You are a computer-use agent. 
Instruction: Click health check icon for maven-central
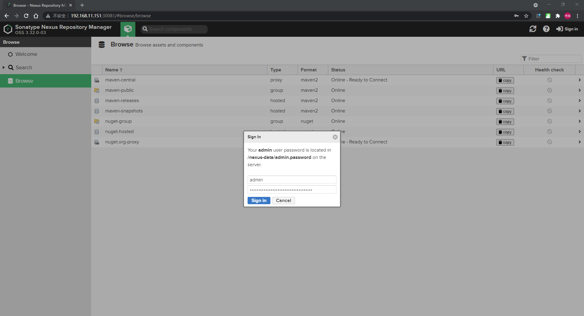[549, 80]
